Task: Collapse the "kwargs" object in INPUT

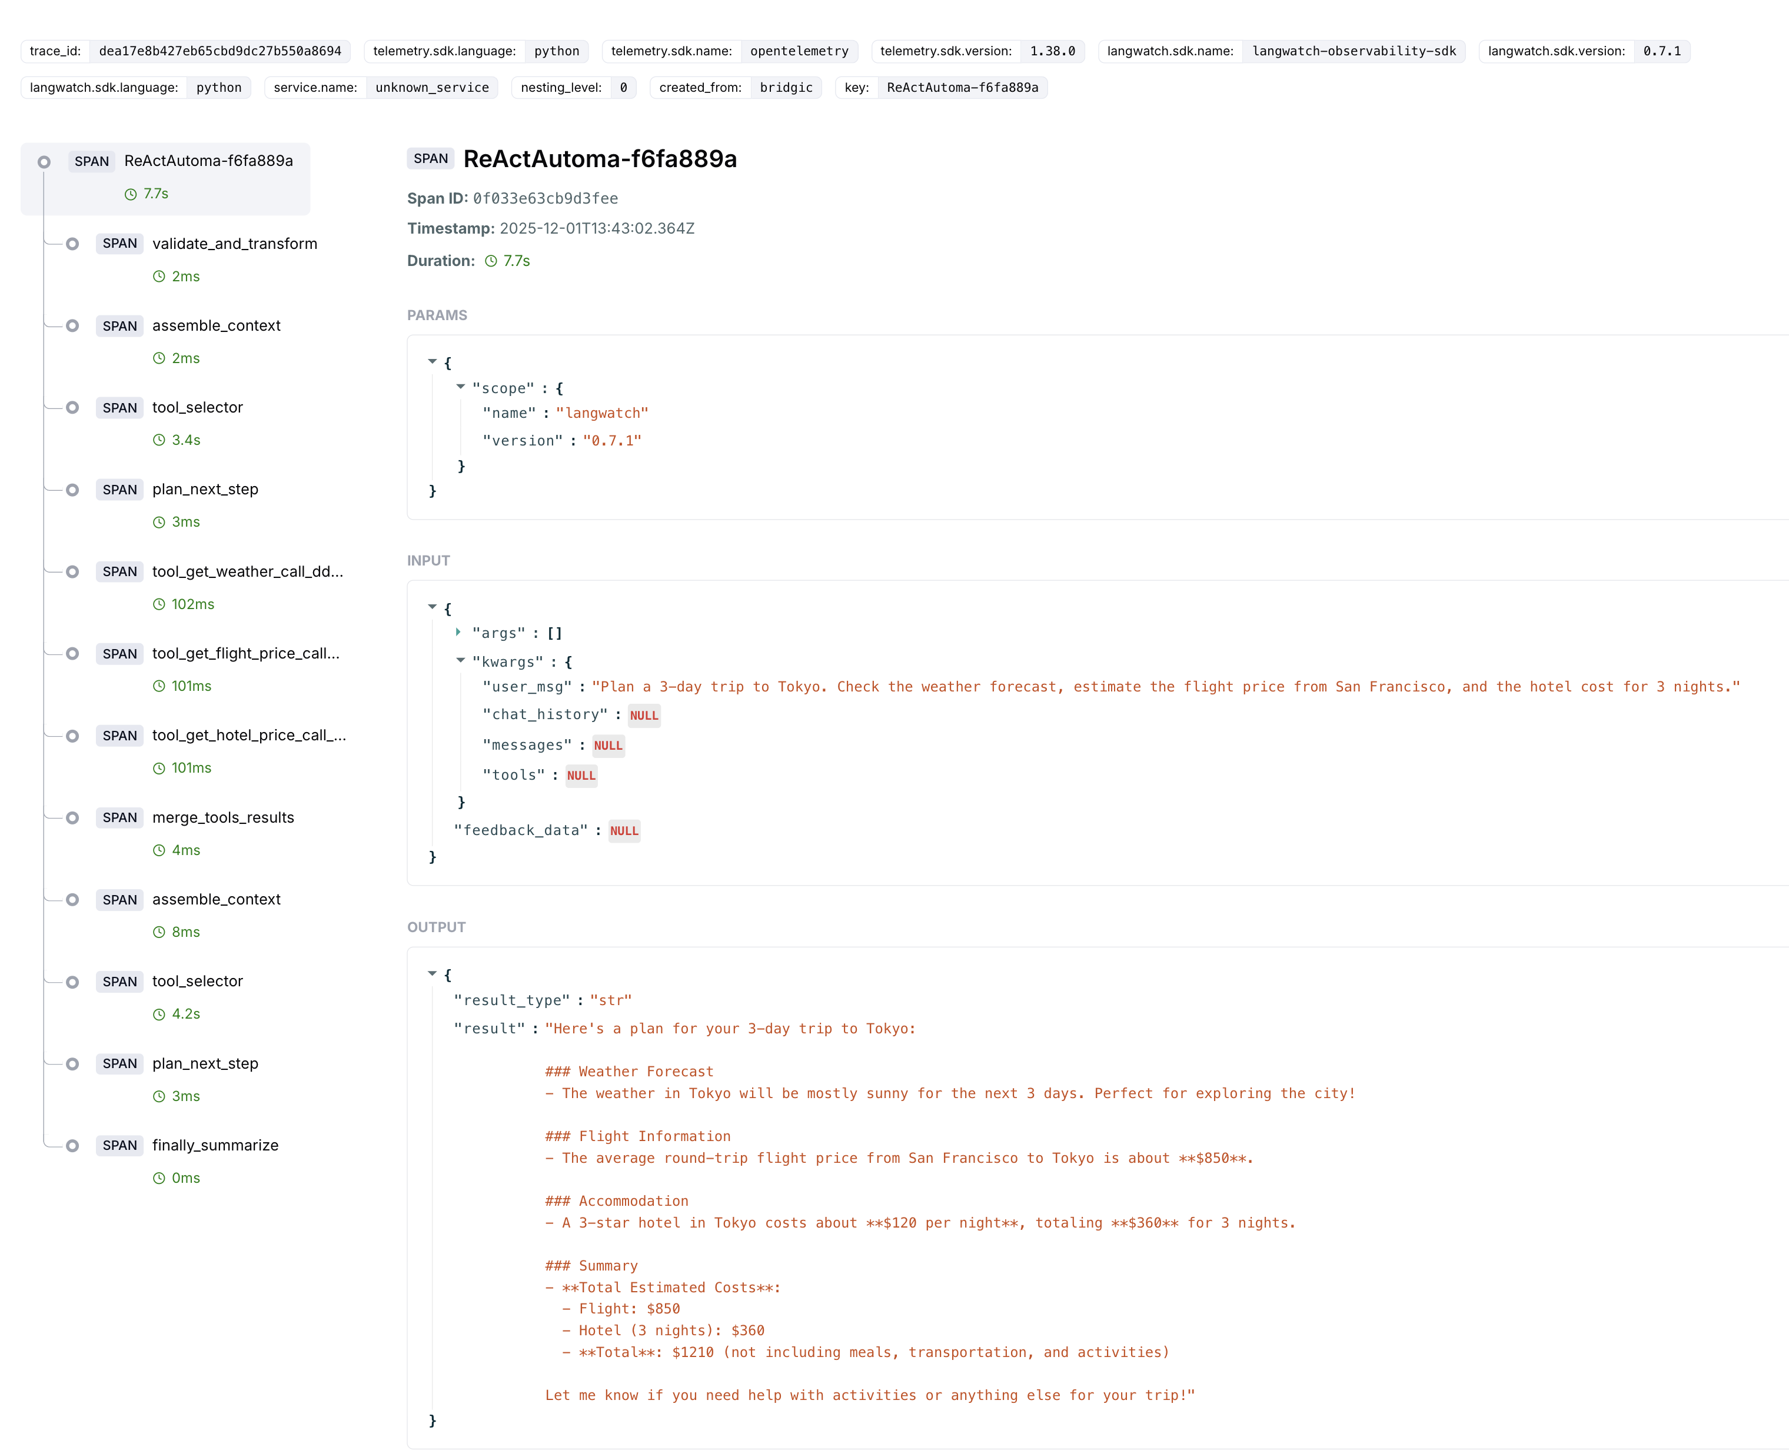Action: click(x=460, y=660)
